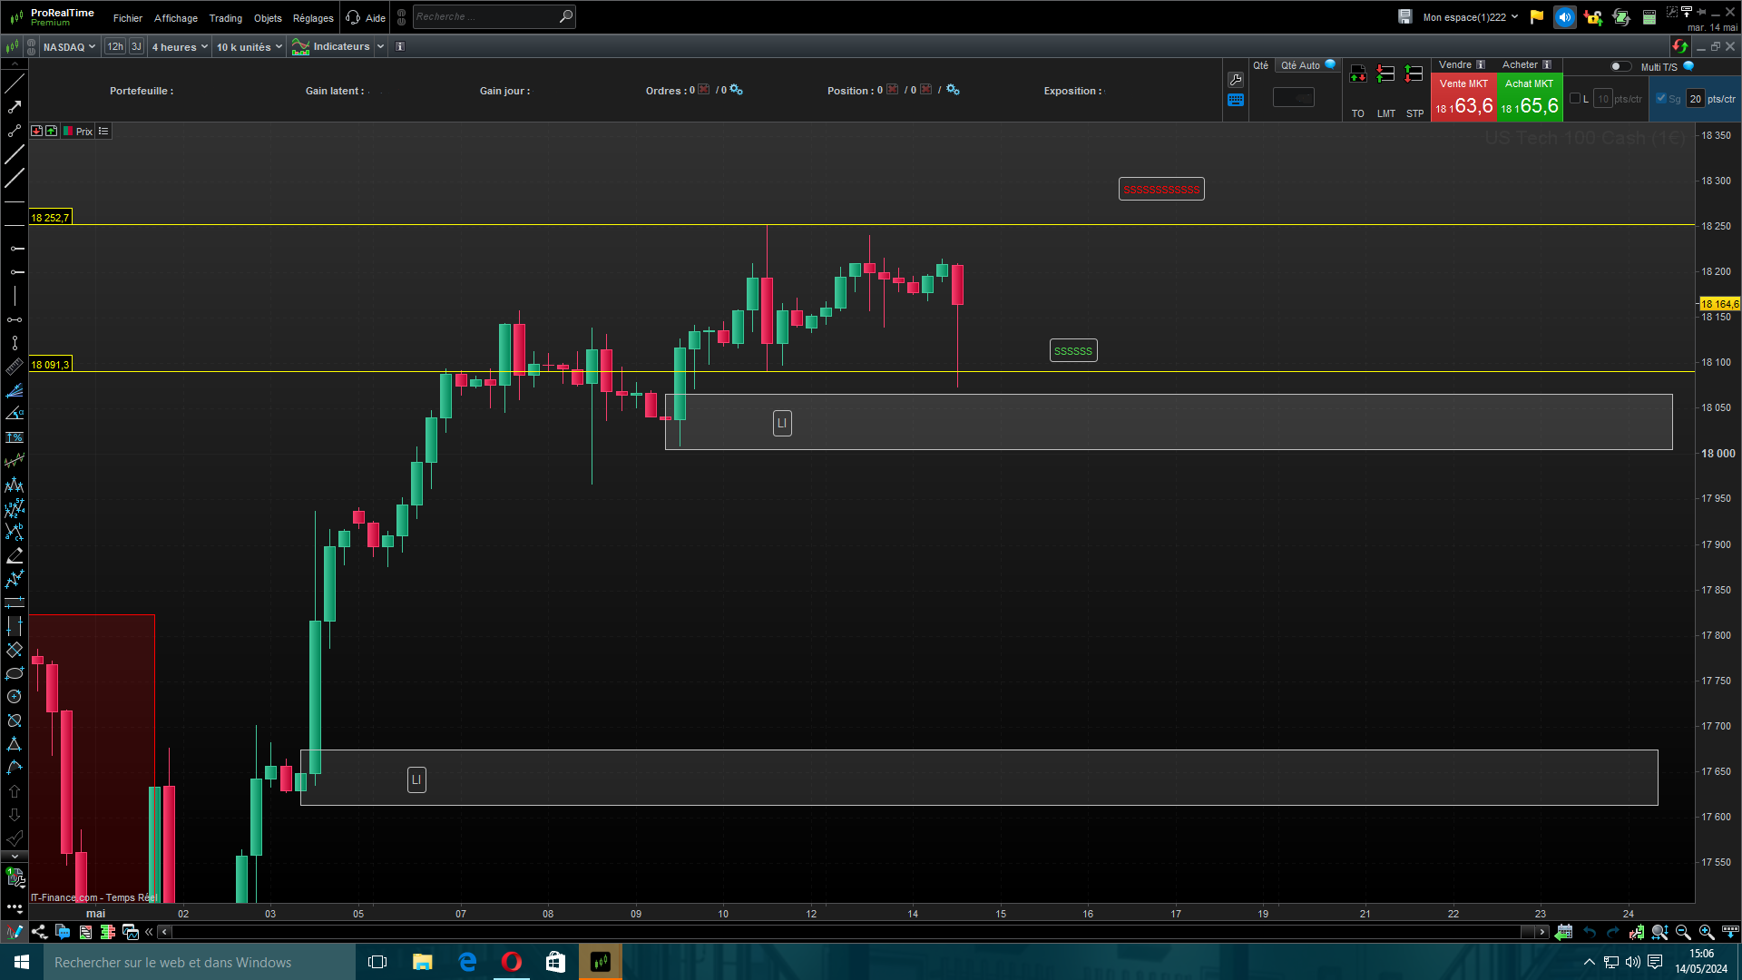Image resolution: width=1742 pixels, height=980 pixels.
Task: Check the L pts/ctr checkbox
Action: tap(1575, 99)
